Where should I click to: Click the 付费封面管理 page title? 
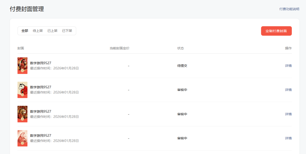(x=27, y=9)
